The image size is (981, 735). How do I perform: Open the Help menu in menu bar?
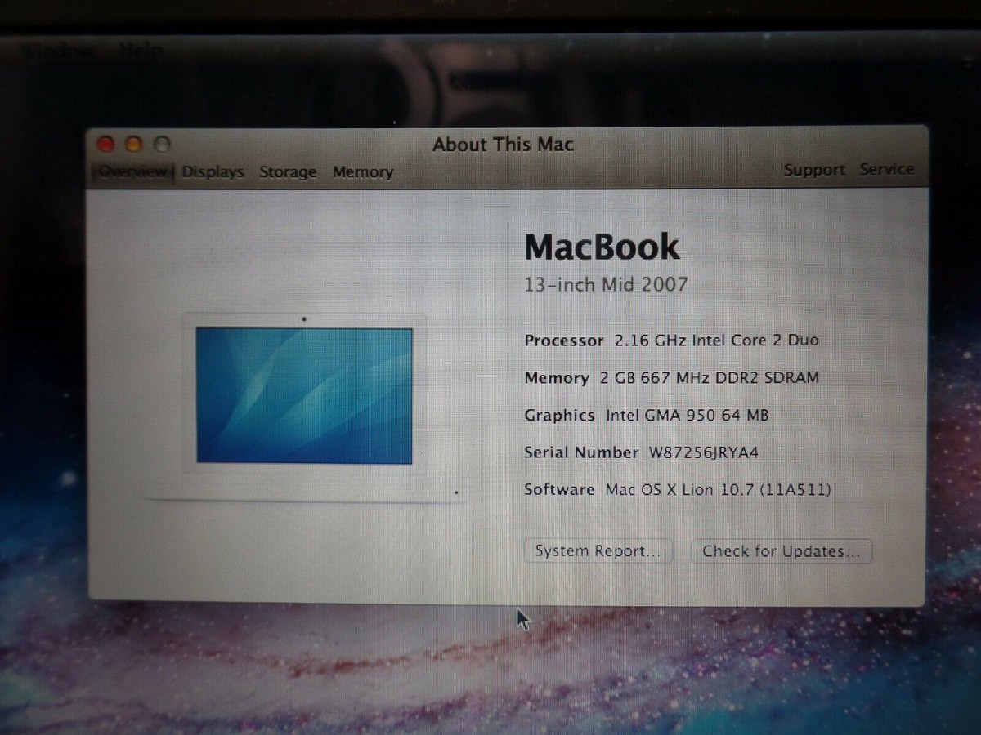(x=141, y=51)
